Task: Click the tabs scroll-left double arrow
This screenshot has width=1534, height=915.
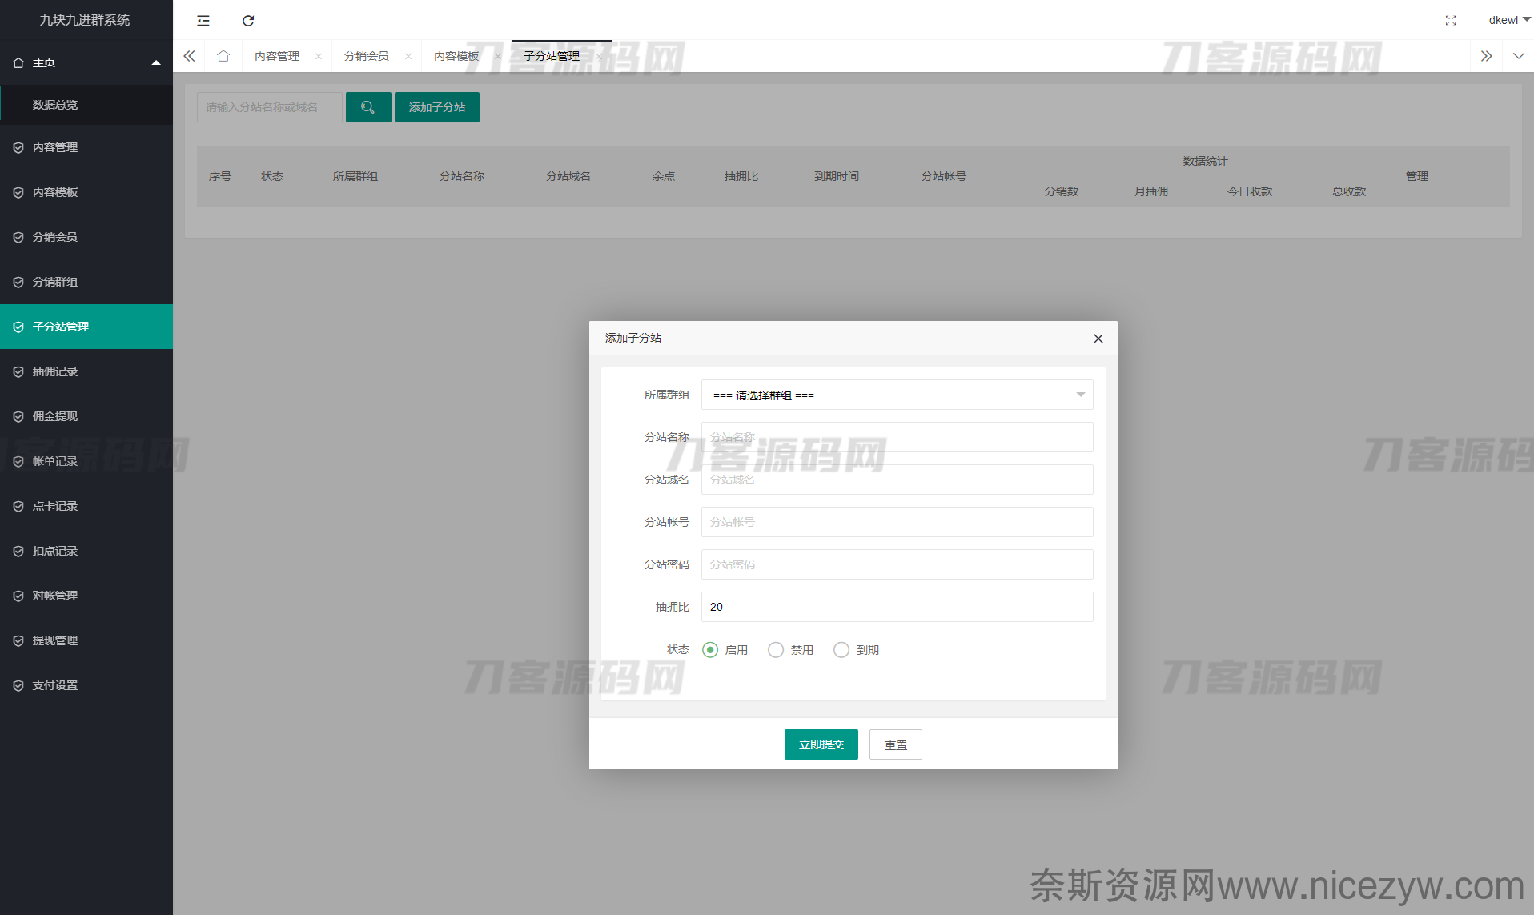Action: tap(189, 56)
